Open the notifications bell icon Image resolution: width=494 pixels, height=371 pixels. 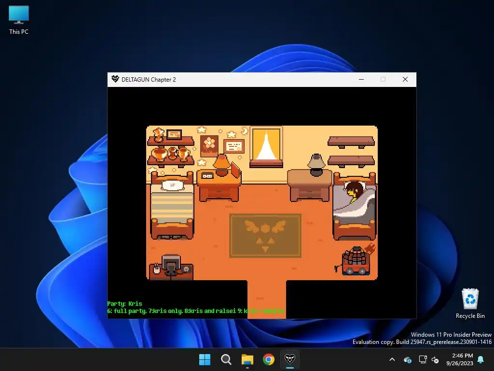point(481,359)
